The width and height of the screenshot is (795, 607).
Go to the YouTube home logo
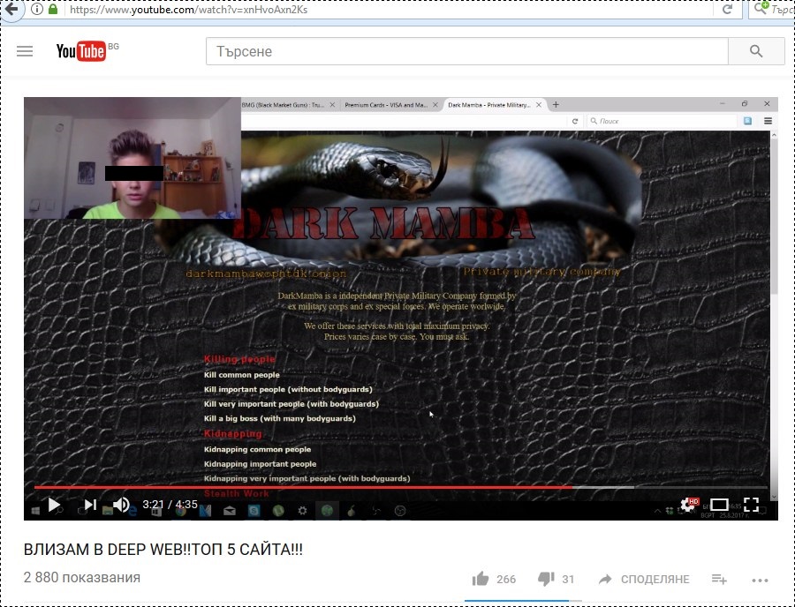(81, 51)
